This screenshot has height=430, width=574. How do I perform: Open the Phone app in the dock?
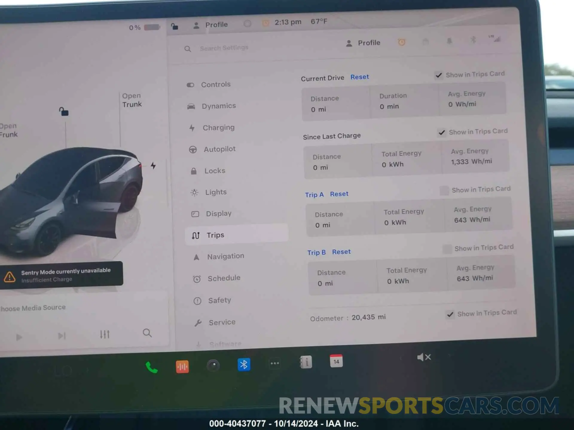[x=152, y=367]
